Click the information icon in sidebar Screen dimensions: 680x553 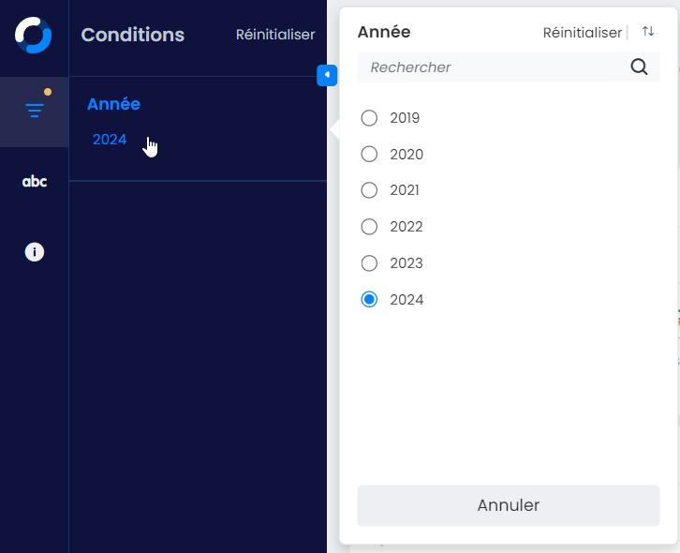[35, 252]
